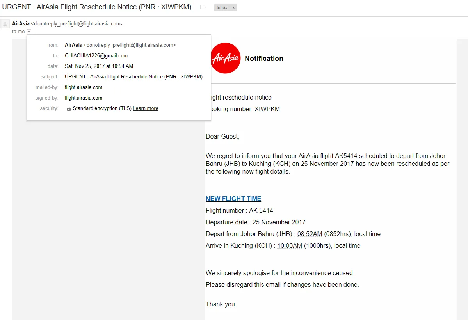Open the Learn more encryption link
Screen dimensions: 468x320
coord(146,108)
